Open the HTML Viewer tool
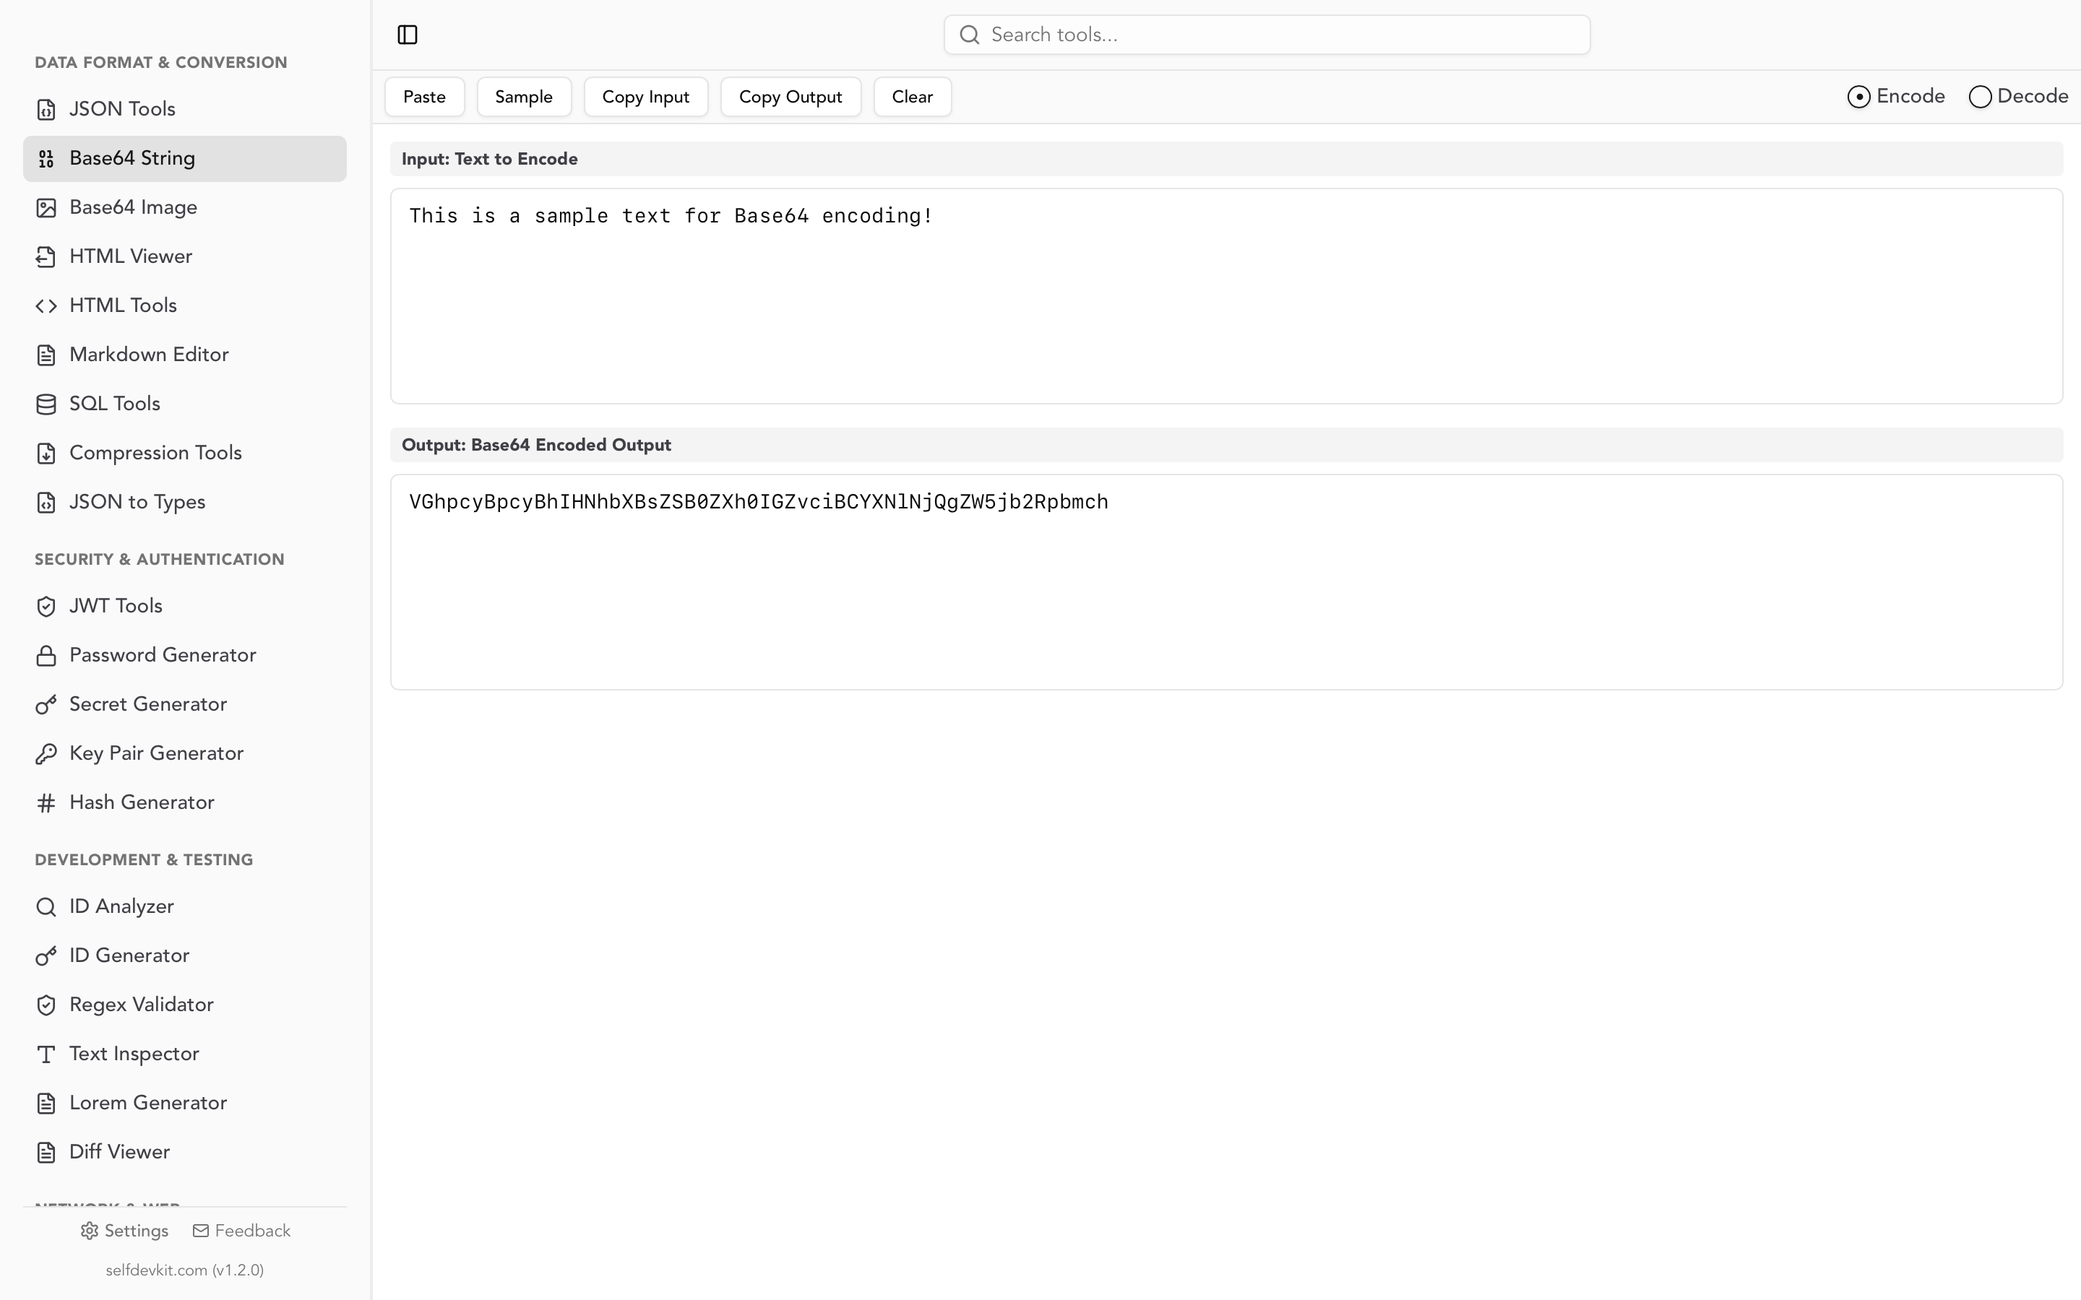2081x1300 pixels. 185,256
